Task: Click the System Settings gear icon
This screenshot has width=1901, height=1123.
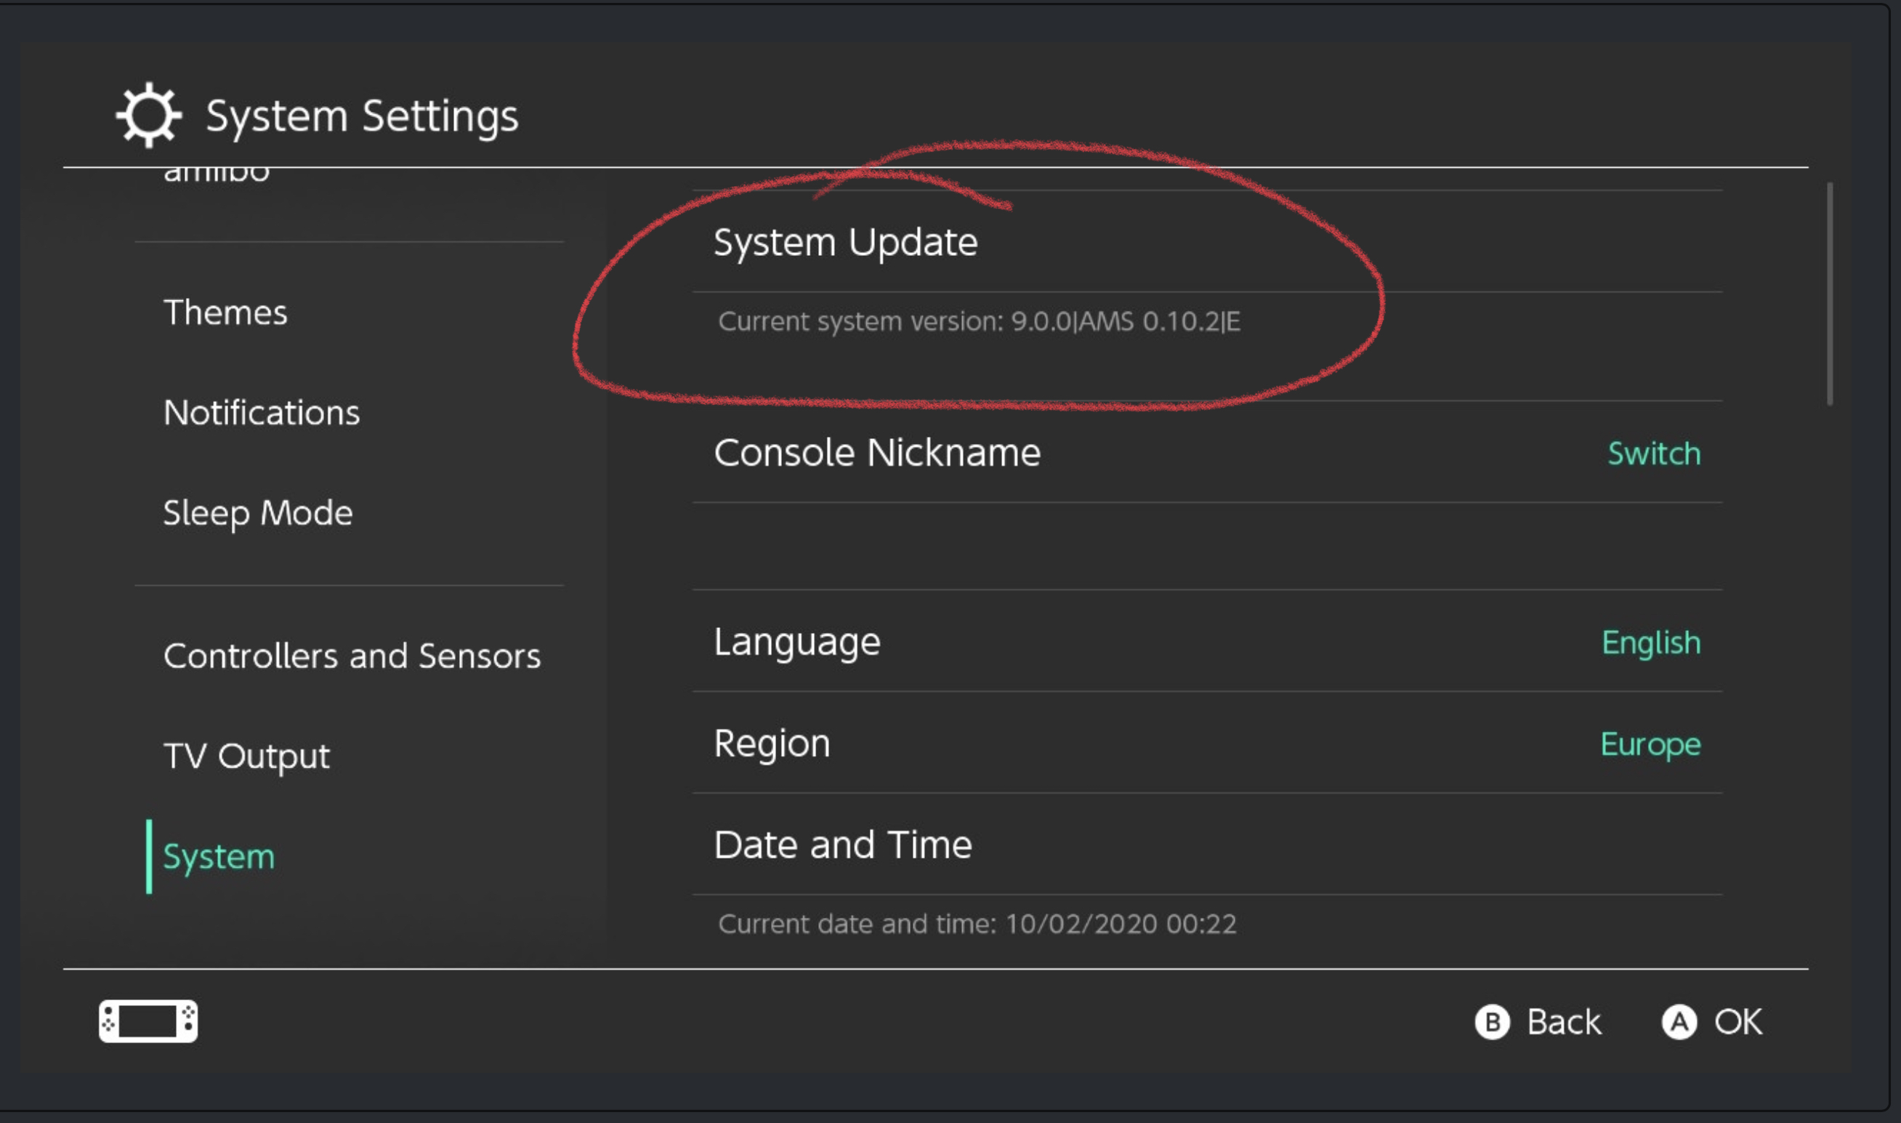Action: tap(149, 115)
